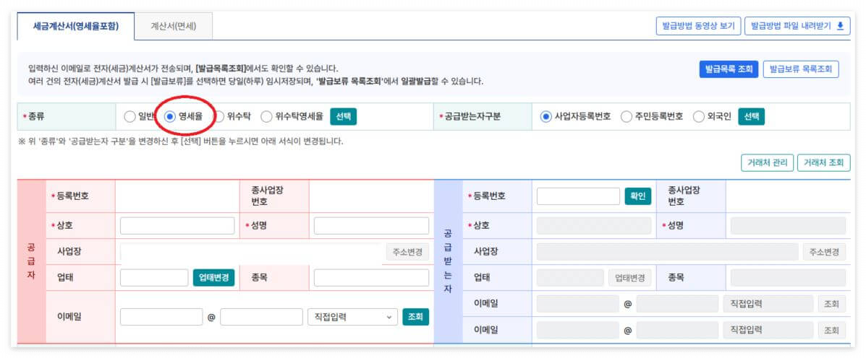Select 외국인 radio button
Viewport: 866px width, 358px height.
tap(699, 116)
